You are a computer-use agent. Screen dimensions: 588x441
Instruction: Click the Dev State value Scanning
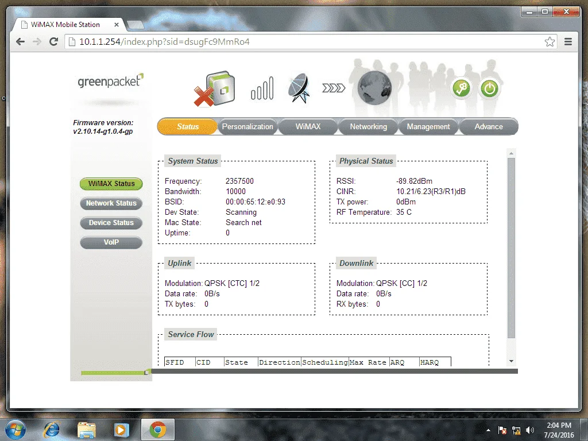[x=241, y=212]
